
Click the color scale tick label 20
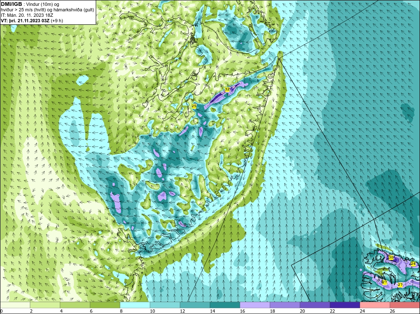pyautogui.click(x=302, y=311)
